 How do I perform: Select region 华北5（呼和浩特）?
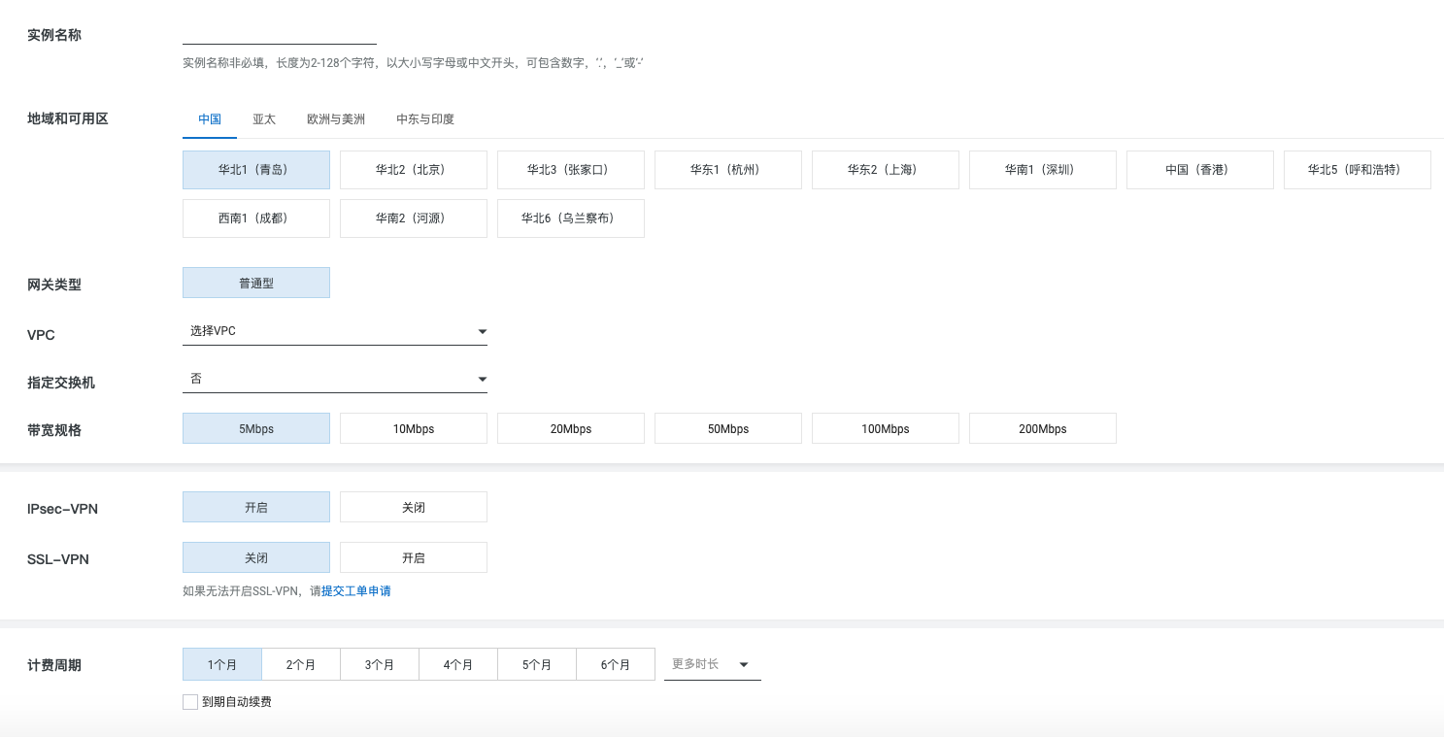tap(1358, 170)
